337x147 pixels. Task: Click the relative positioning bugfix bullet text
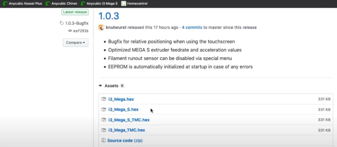tap(171, 42)
